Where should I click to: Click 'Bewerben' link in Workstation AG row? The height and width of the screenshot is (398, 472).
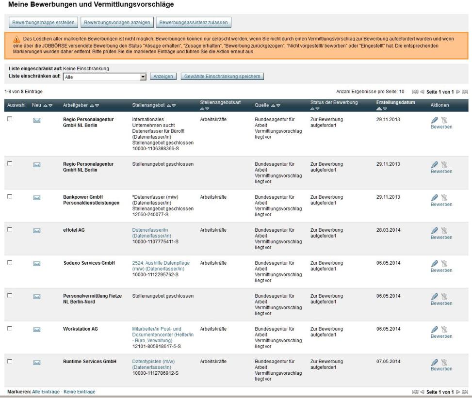[441, 336]
